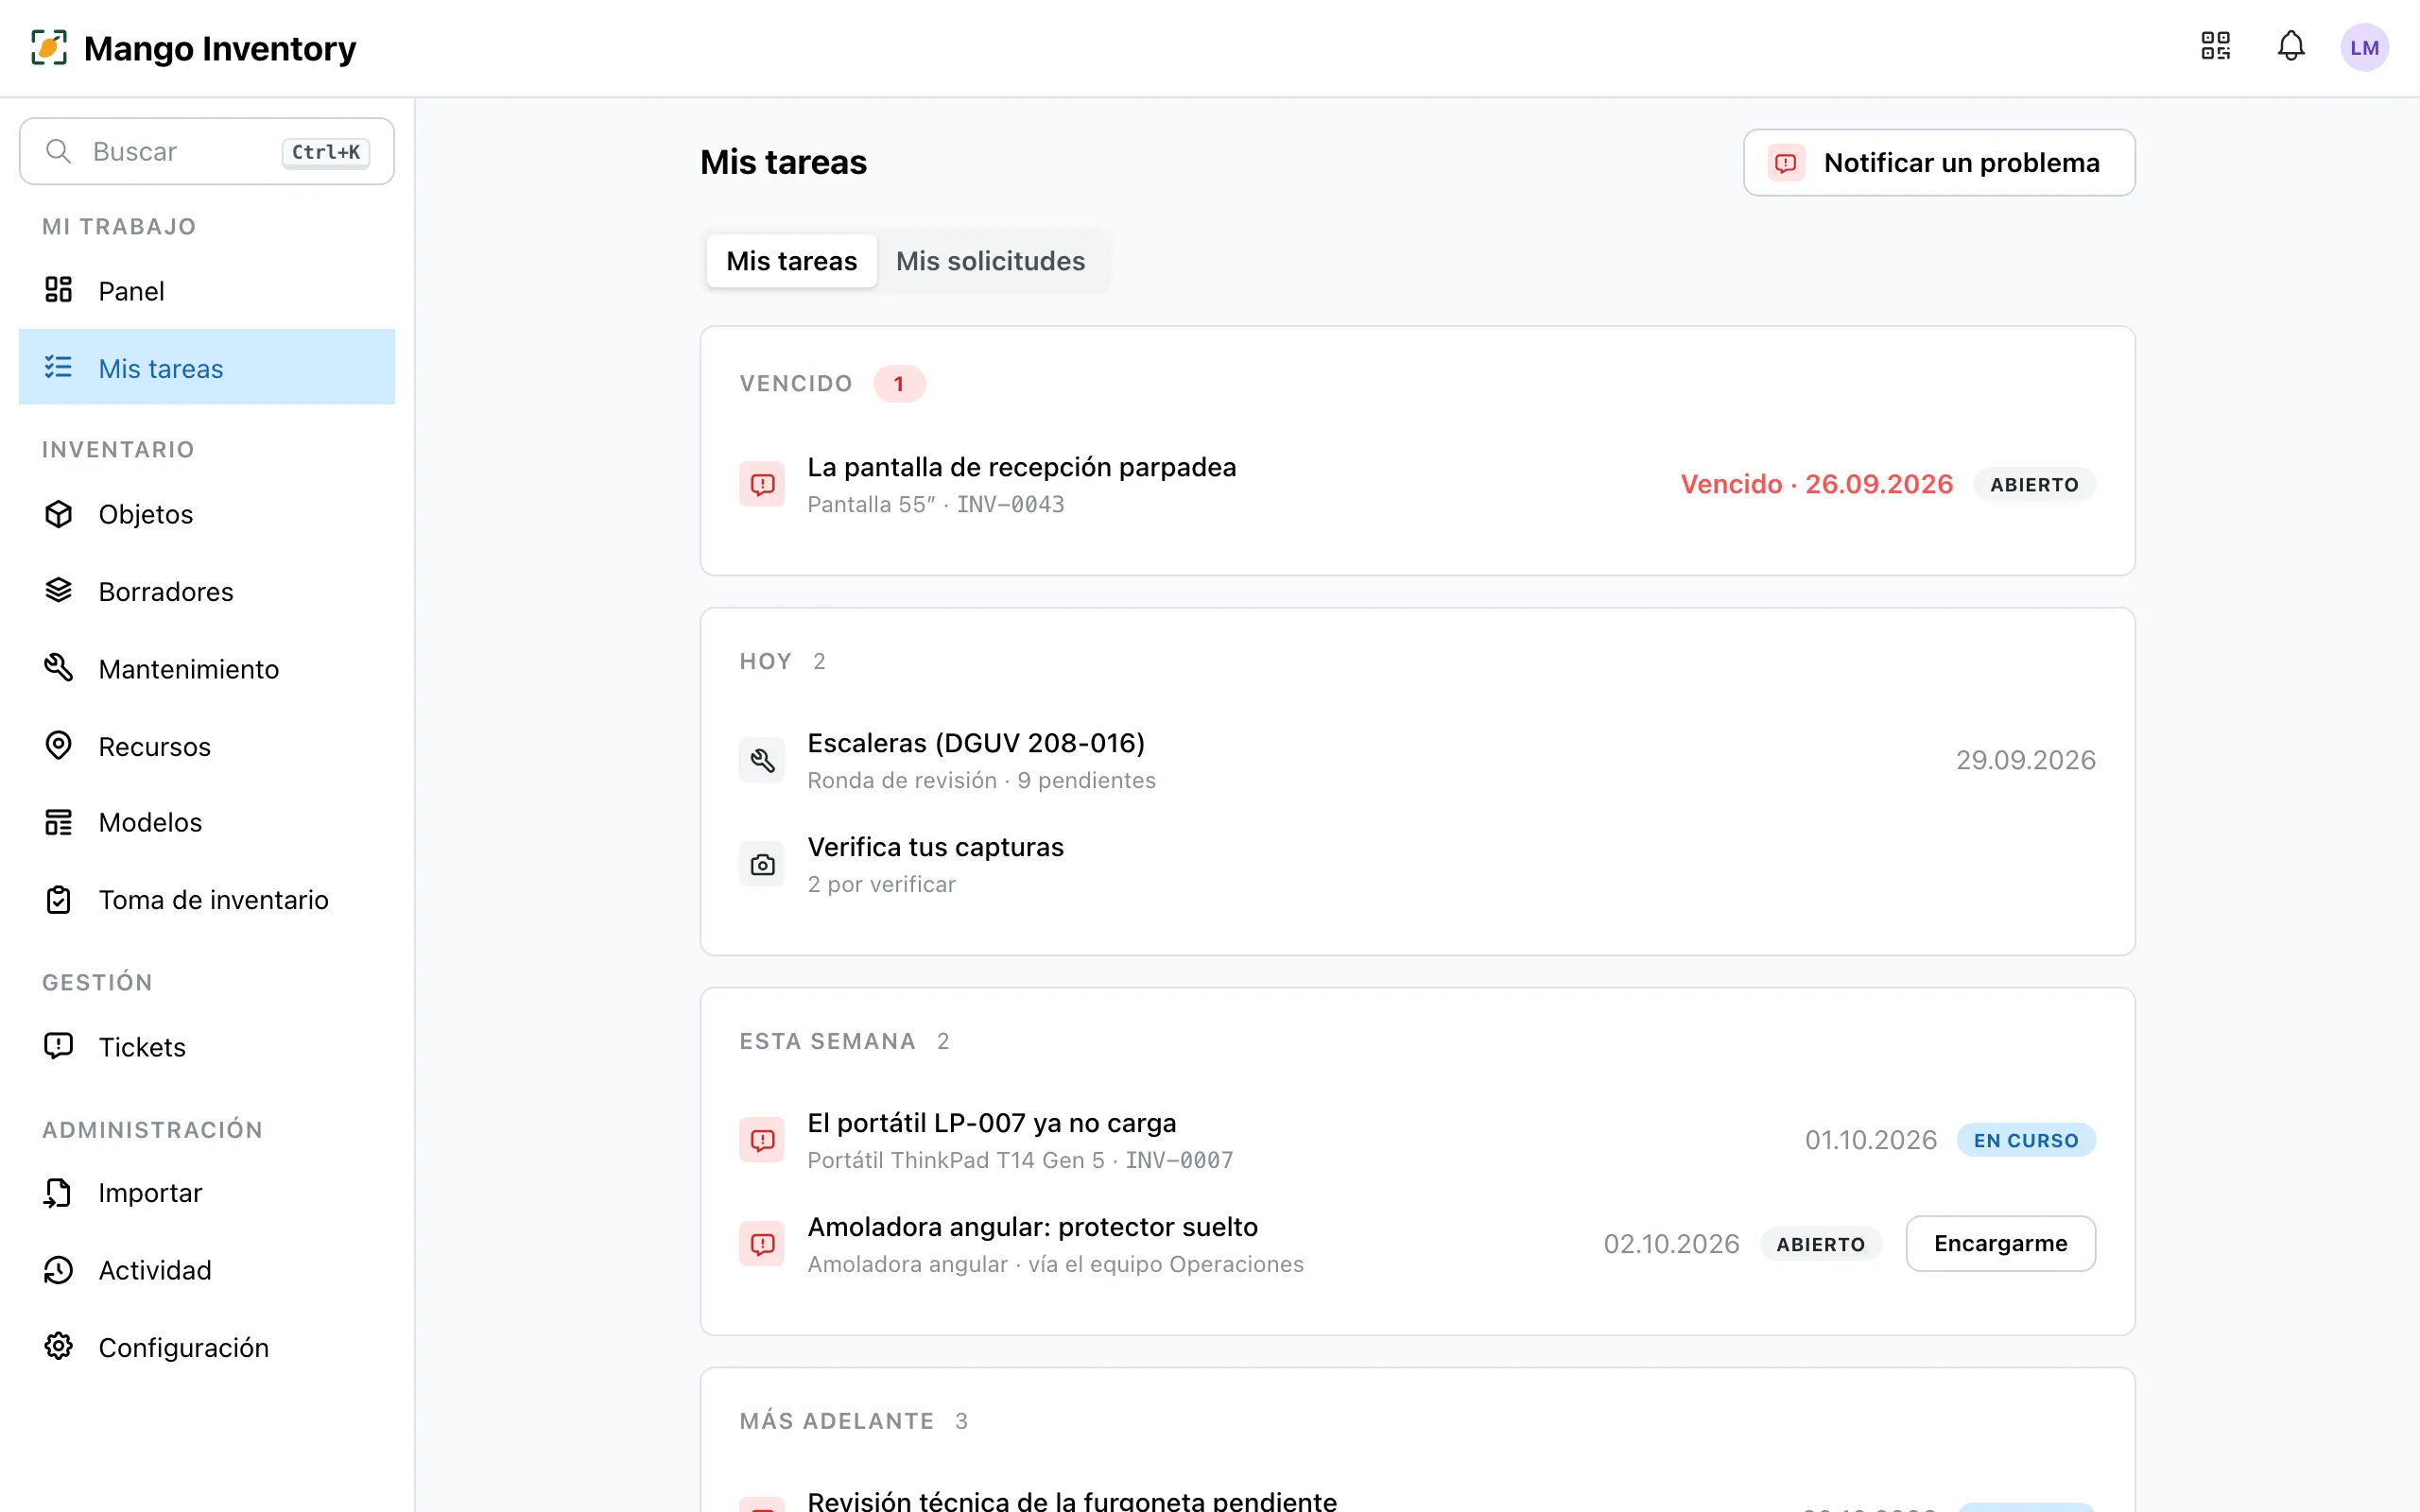
Task: Click ticket icon of Amoladora angular row
Action: [762, 1245]
